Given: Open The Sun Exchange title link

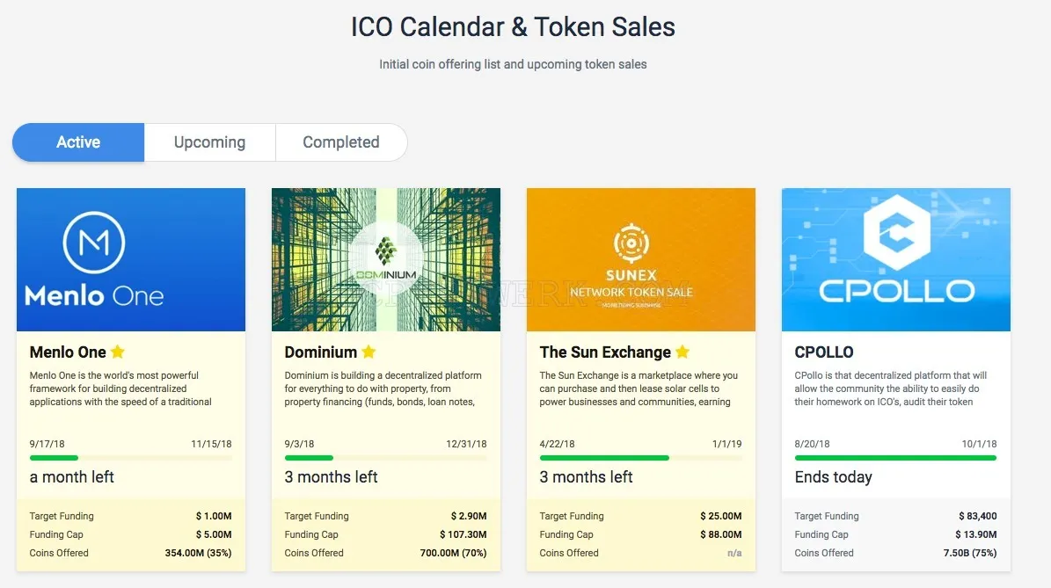Looking at the screenshot, I should coord(605,352).
